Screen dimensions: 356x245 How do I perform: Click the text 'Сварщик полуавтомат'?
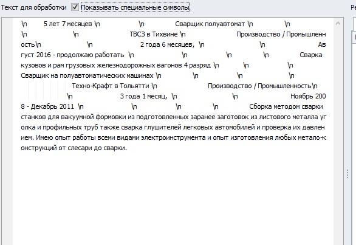tap(210, 24)
